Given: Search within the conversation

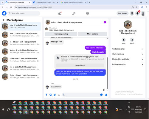Looking at the screenshot, I should (x=132, y=40).
